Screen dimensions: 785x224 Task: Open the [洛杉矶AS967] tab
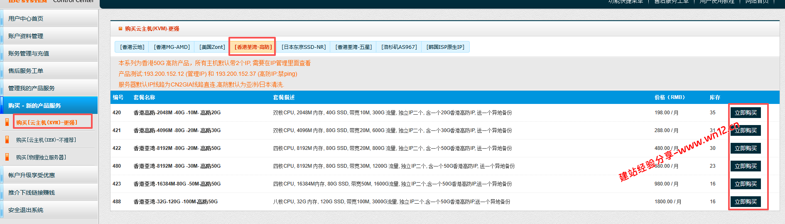(x=399, y=47)
